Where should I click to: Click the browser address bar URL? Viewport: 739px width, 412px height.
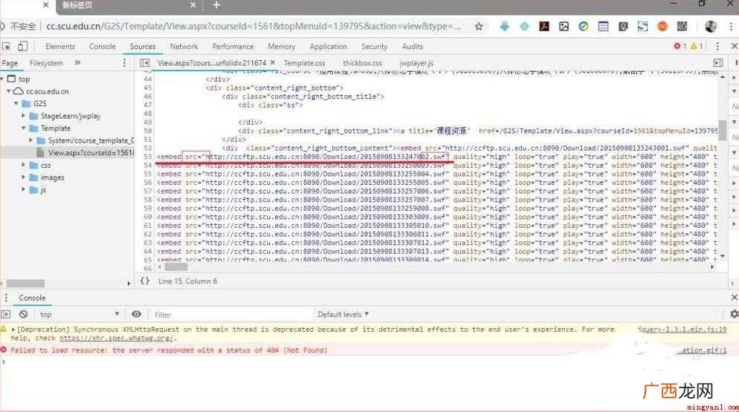pos(254,27)
